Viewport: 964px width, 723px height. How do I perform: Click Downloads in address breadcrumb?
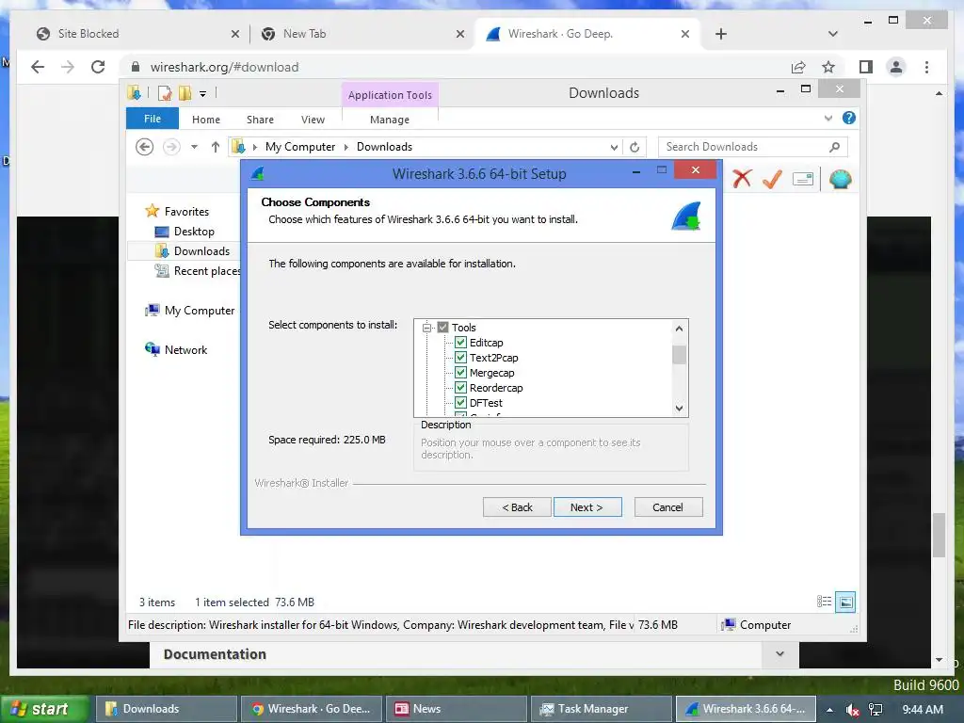[x=384, y=147]
